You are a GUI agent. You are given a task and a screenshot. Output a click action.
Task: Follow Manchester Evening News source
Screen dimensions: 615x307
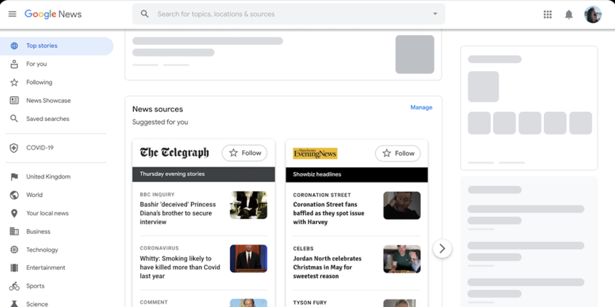click(397, 153)
